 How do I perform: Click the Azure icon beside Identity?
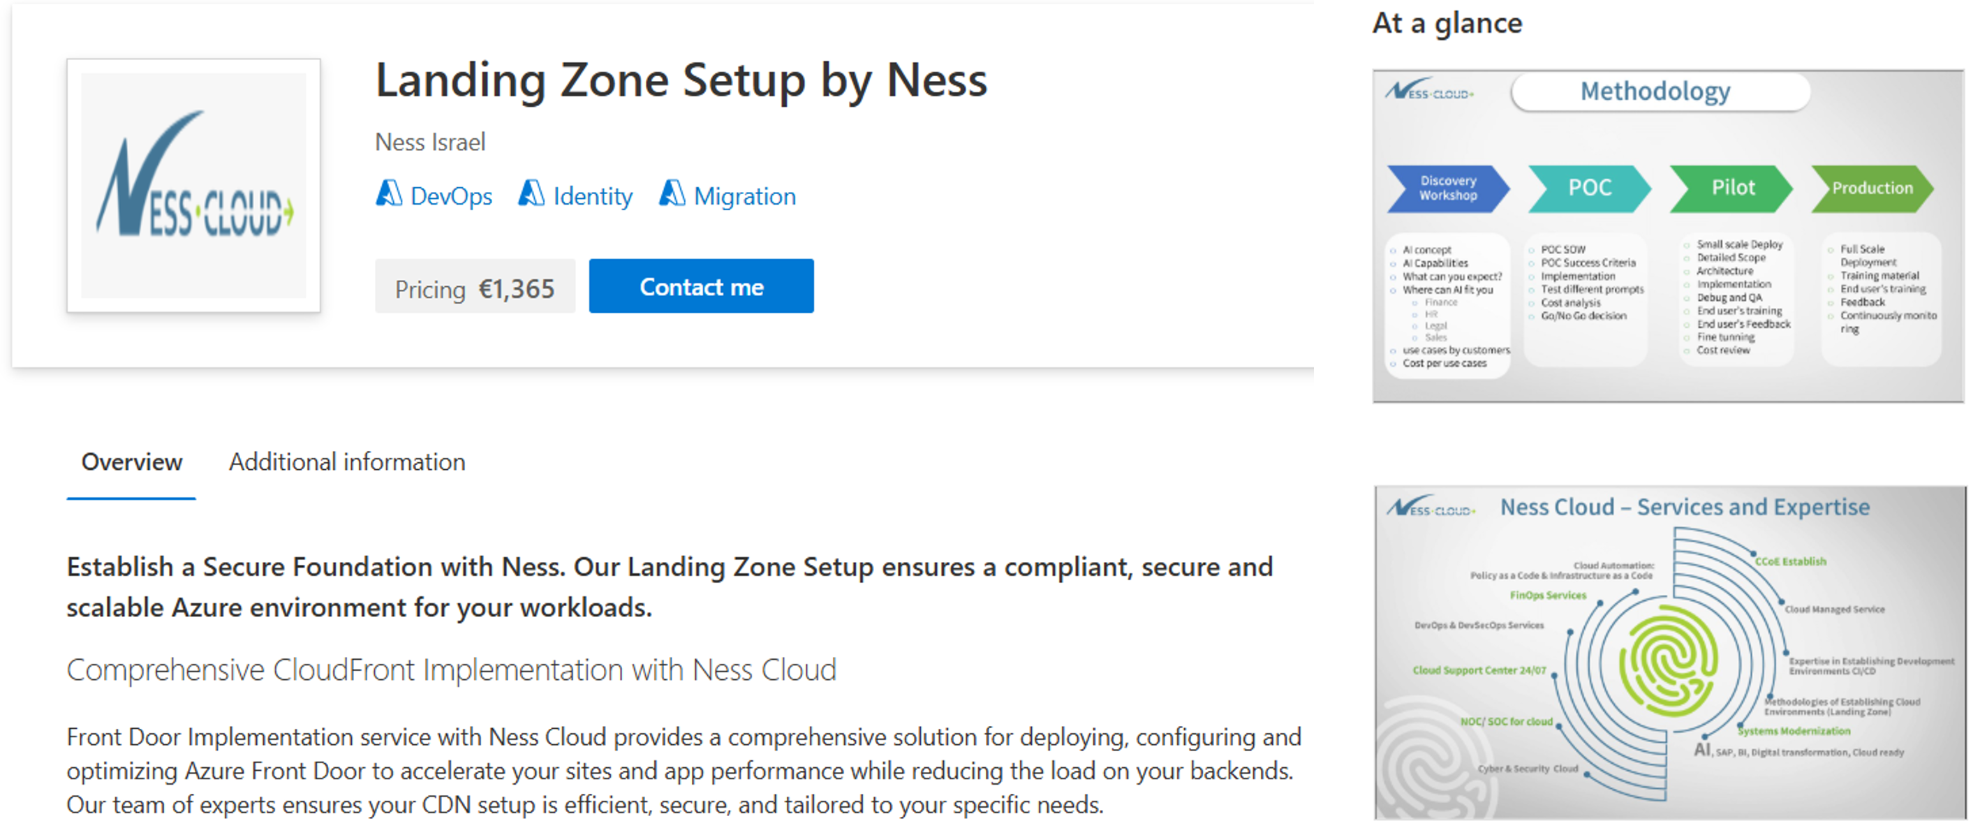tap(531, 194)
